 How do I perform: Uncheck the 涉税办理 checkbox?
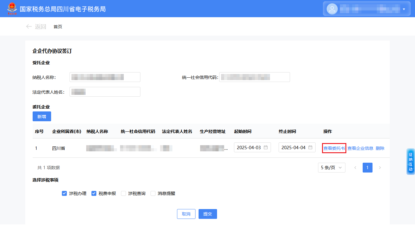pos(64,193)
